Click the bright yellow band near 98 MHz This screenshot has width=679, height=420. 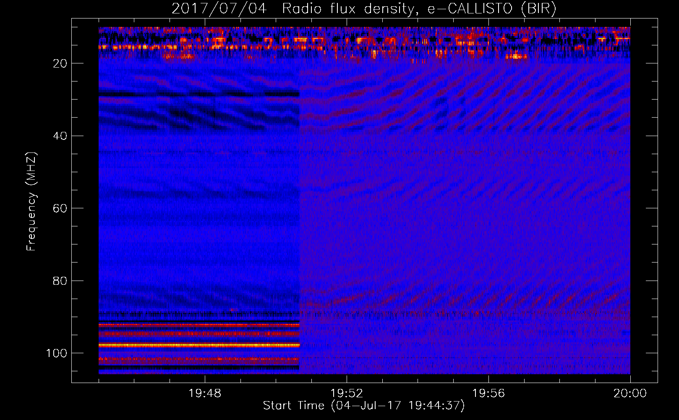199,345
